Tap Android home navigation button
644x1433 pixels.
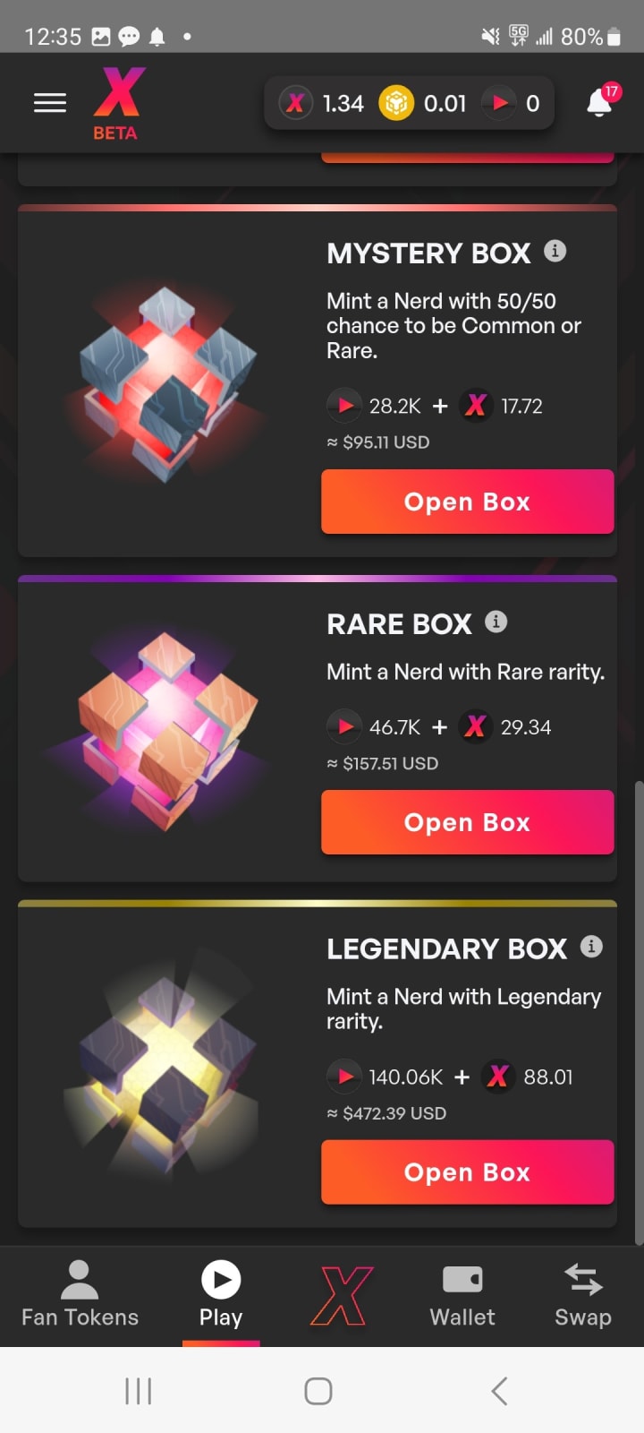[x=318, y=1391]
